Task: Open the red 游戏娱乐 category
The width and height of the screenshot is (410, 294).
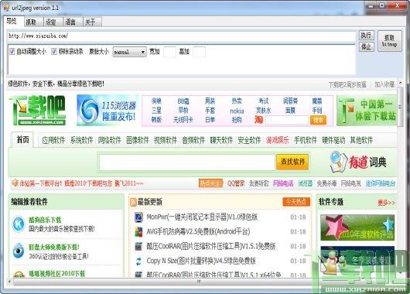Action: pyautogui.click(x=278, y=140)
